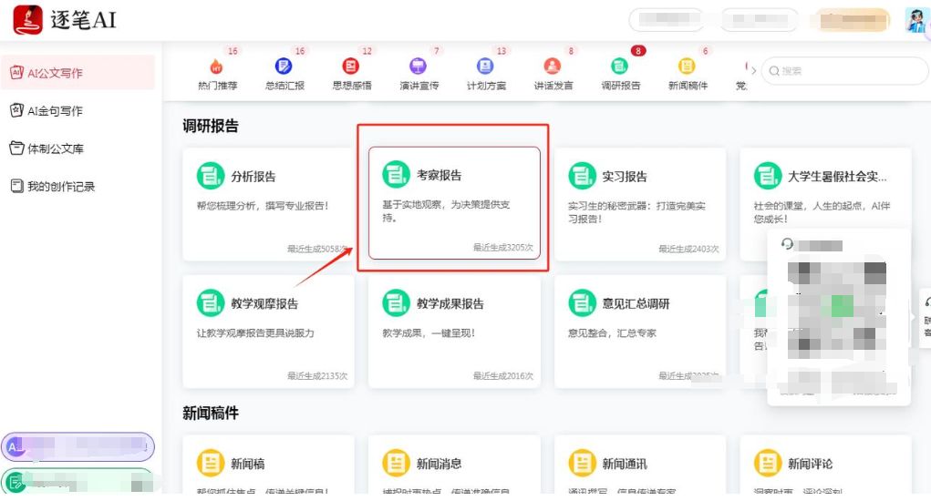Screen dimensions: 931x501
Task: Click the text 让教学观摩报告更具说服力
Action: click(x=255, y=333)
